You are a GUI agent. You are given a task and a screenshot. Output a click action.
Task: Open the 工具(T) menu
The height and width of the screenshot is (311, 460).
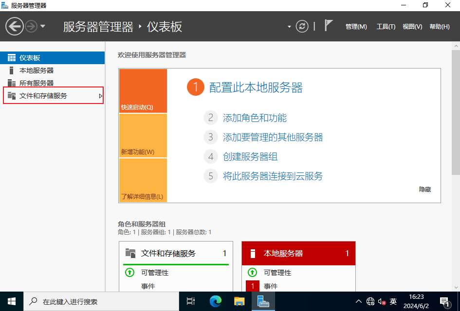[386, 27]
